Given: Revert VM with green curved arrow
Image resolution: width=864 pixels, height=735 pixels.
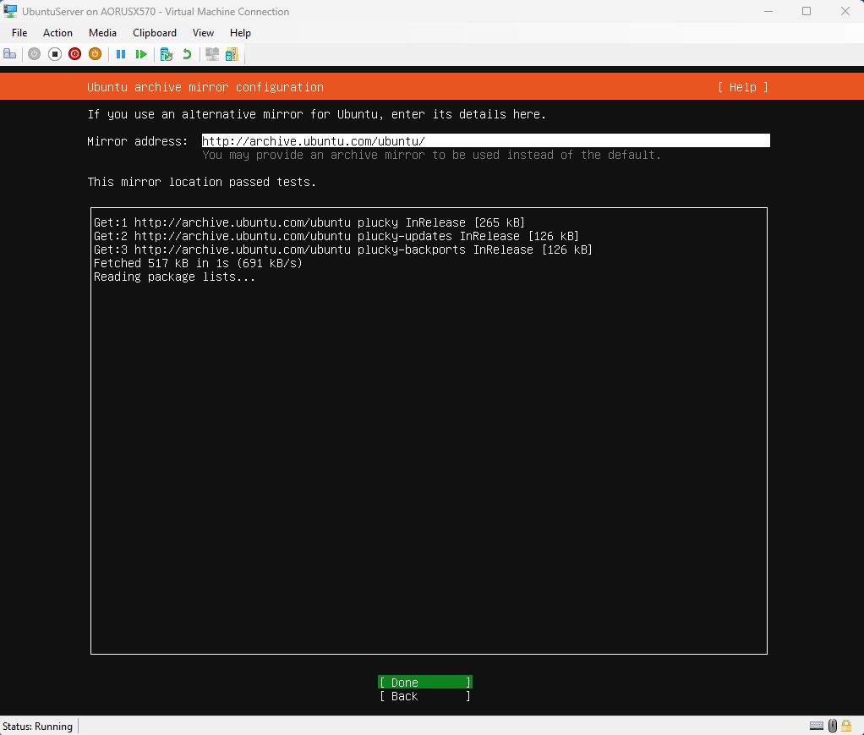Looking at the screenshot, I should click(187, 54).
